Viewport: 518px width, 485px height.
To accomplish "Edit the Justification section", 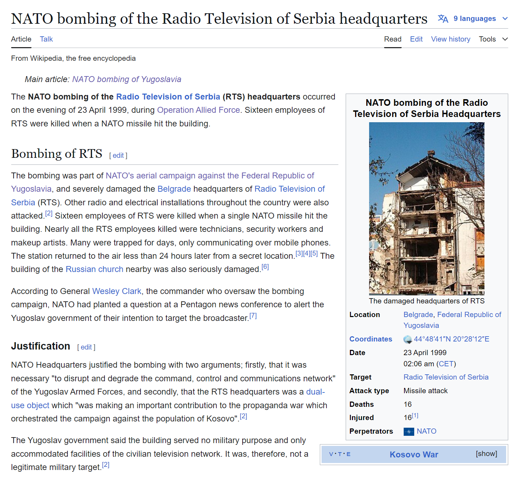I will 86,347.
